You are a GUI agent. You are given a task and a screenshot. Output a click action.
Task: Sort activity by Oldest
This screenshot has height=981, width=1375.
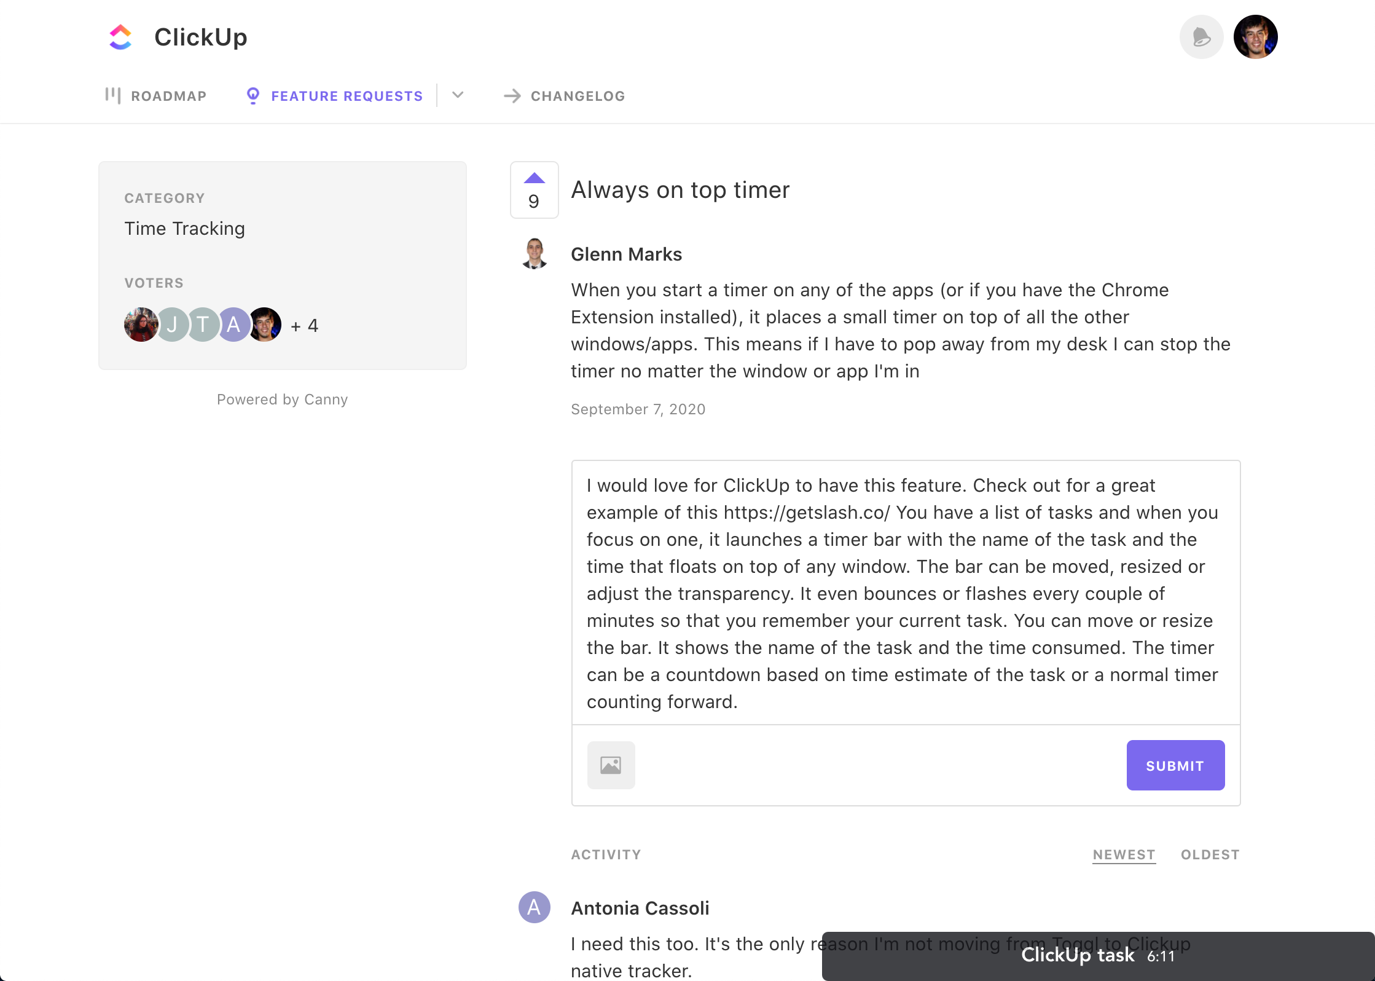[1210, 854]
